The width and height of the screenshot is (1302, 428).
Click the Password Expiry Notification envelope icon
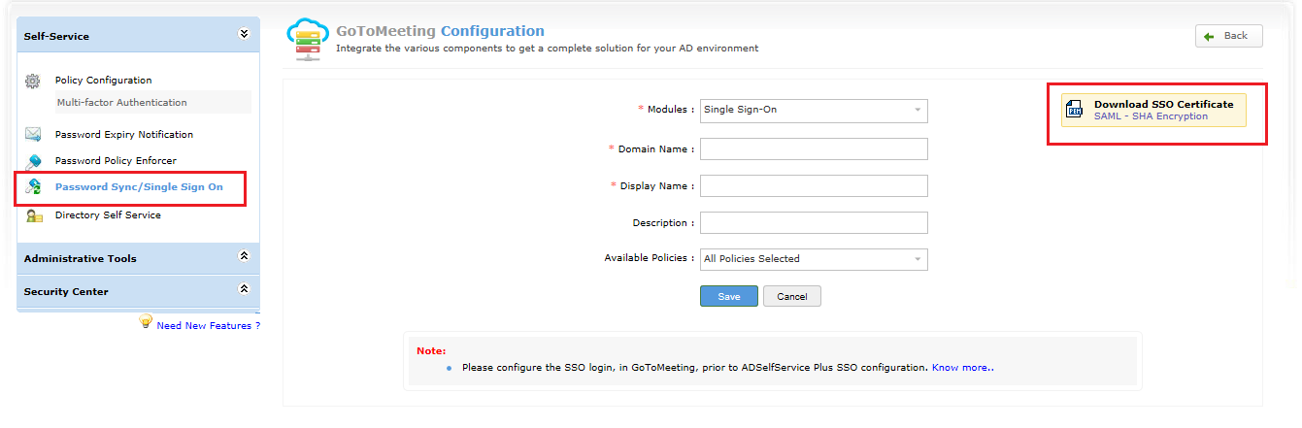[33, 135]
